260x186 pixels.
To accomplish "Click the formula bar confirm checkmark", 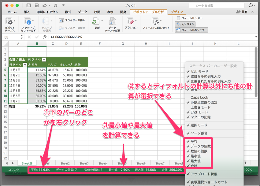I will click(x=37, y=37).
